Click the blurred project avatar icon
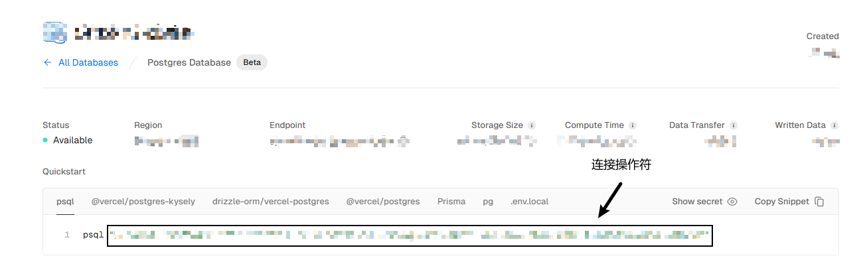865x264 pixels. (x=54, y=32)
